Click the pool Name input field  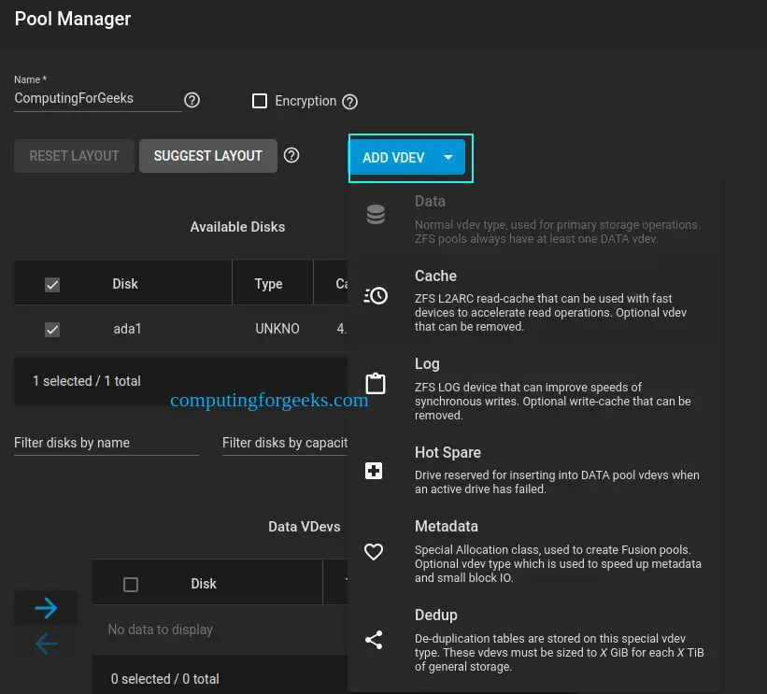pos(98,98)
